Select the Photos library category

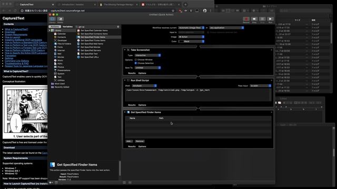61,67
